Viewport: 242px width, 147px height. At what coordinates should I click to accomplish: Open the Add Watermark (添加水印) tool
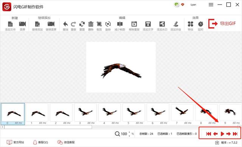[162, 24]
